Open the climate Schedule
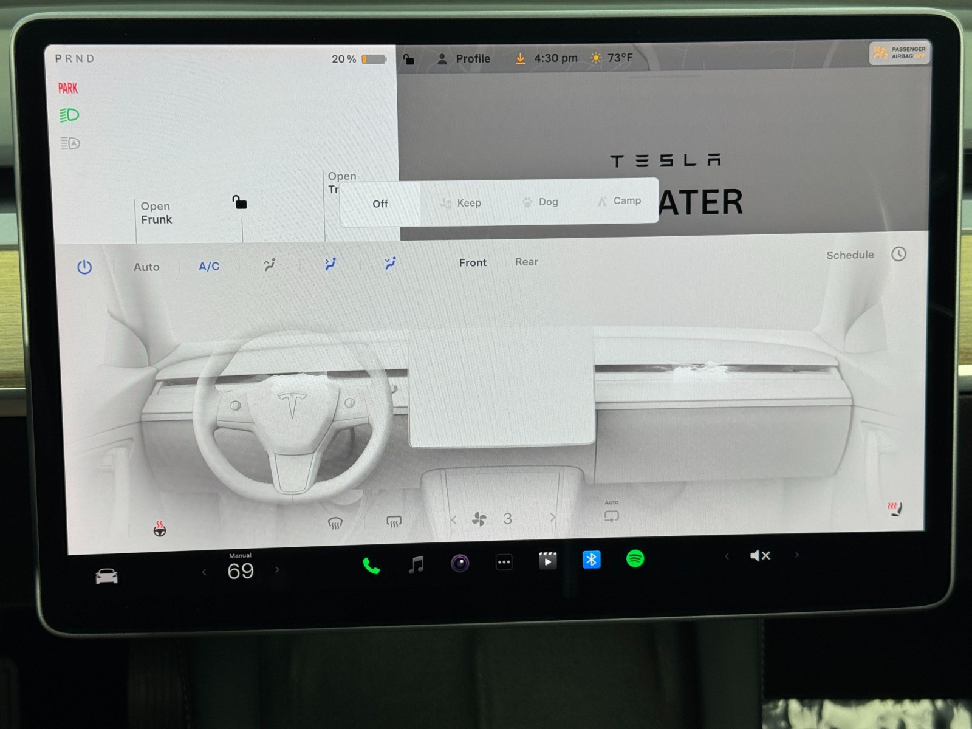Viewport: 972px width, 729px height. (x=850, y=255)
